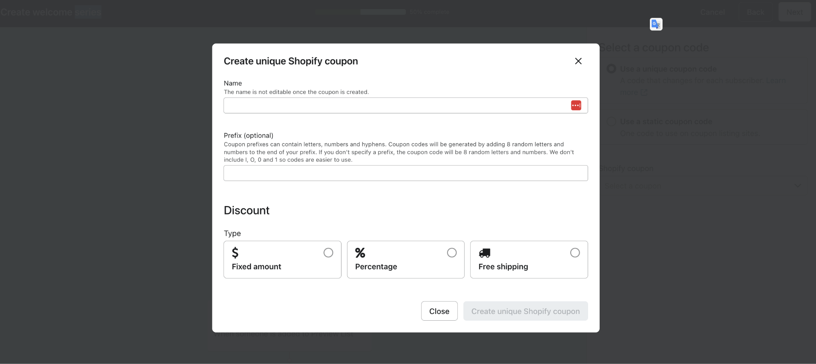816x364 pixels.
Task: Open the 'Select a coupon' dropdown behind dialog
Action: point(703,186)
